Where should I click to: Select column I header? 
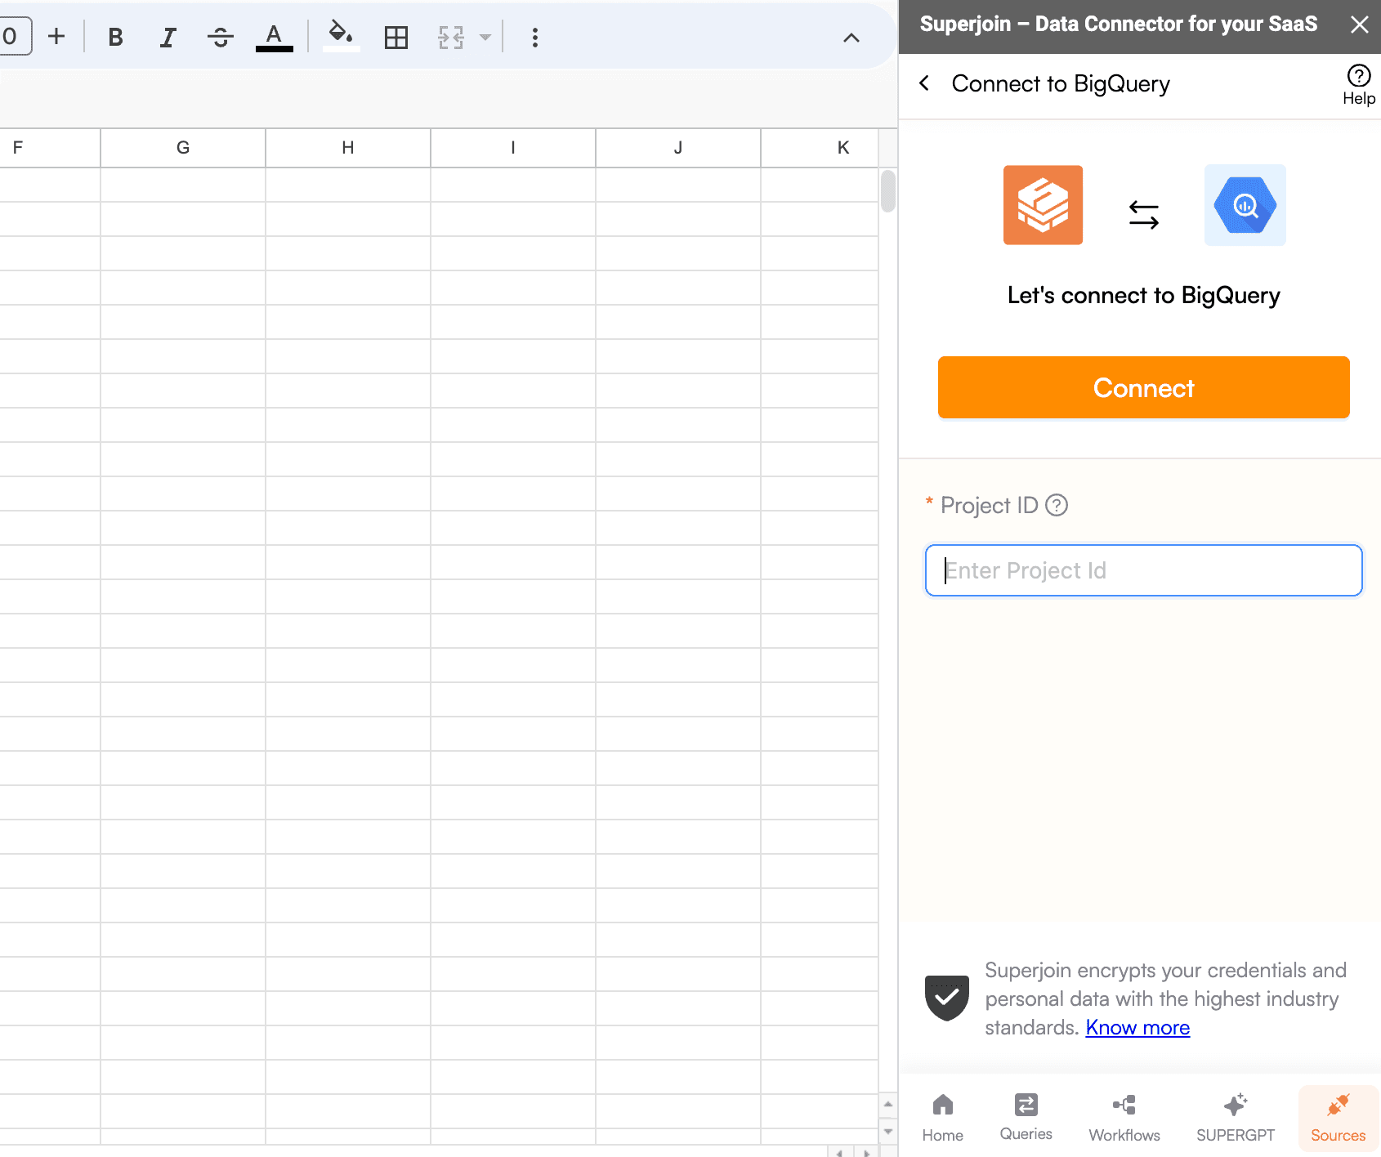click(513, 148)
